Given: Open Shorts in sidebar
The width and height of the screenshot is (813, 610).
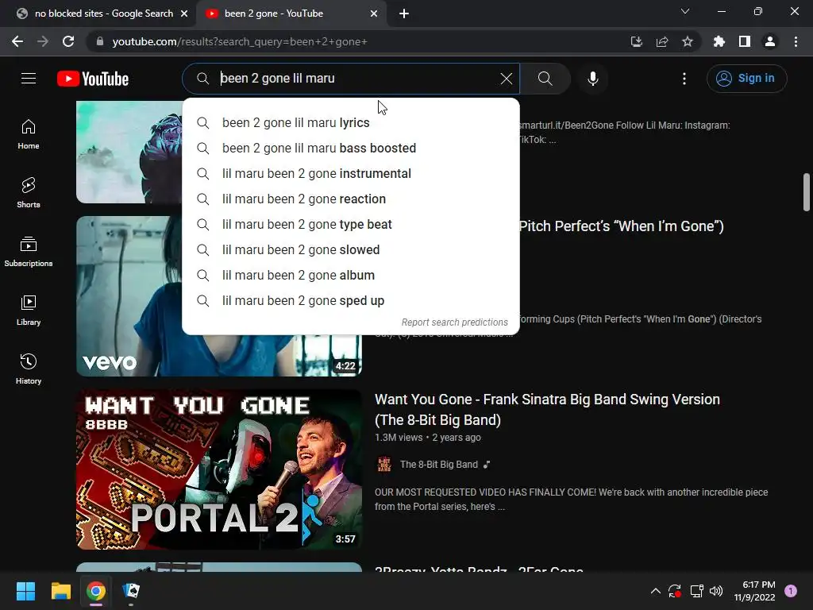Looking at the screenshot, I should pos(29,193).
